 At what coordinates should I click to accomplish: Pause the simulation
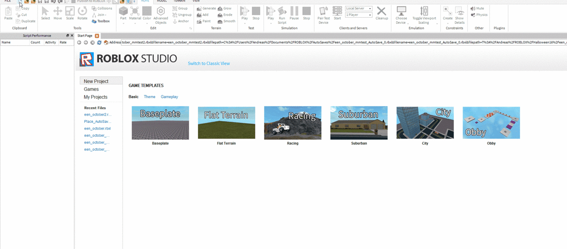(x=294, y=13)
